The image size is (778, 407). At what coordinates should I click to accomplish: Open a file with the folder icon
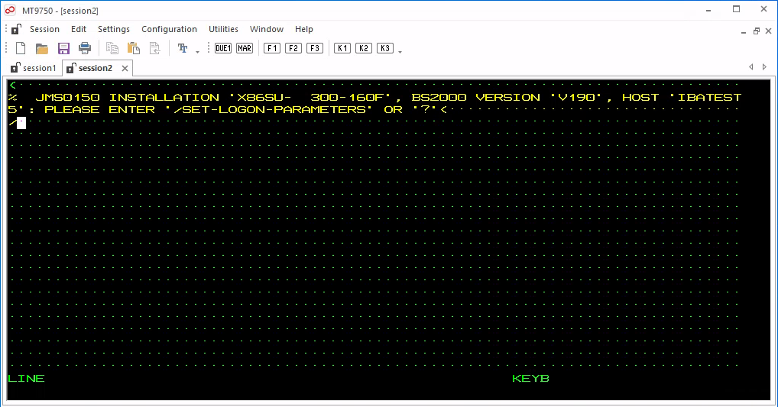[42, 48]
